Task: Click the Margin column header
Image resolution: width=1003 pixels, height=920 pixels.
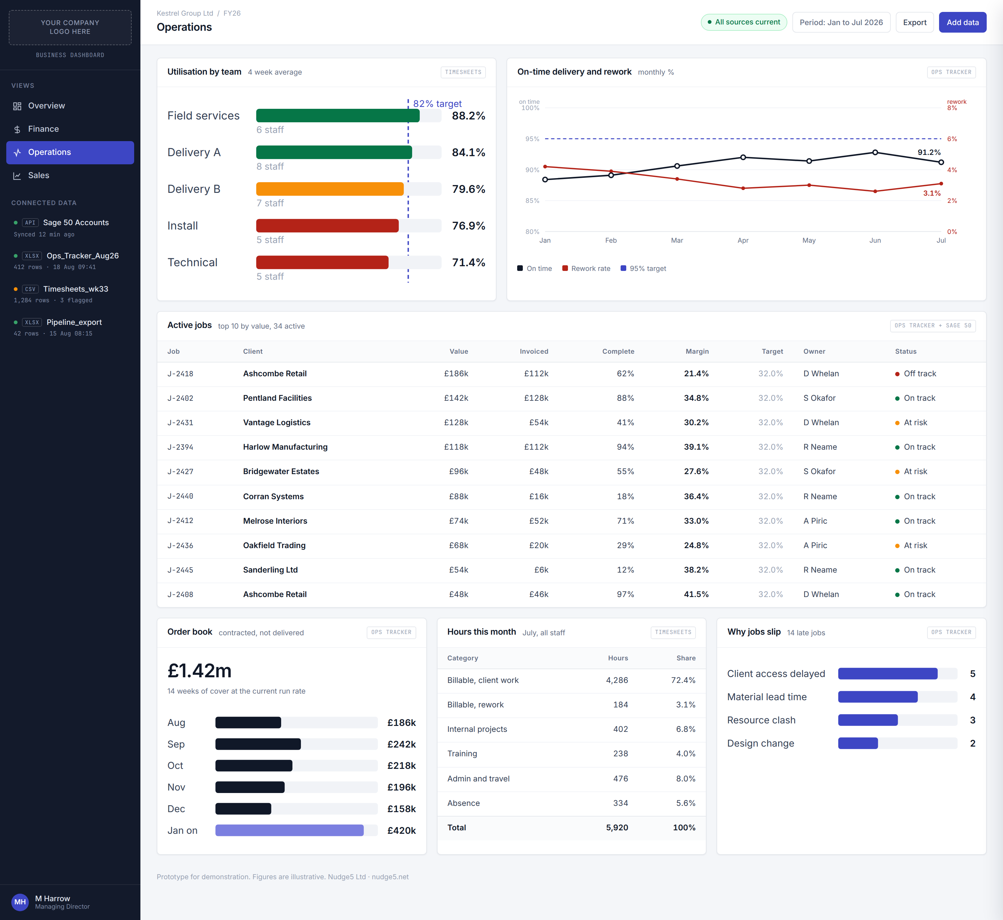Action: point(697,352)
